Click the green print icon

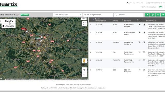(152, 15)
